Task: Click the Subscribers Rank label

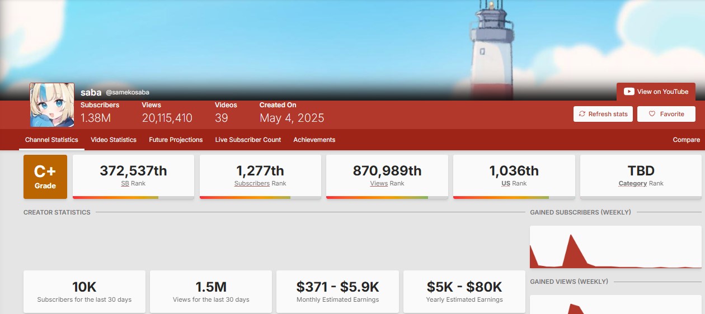Action: point(260,183)
